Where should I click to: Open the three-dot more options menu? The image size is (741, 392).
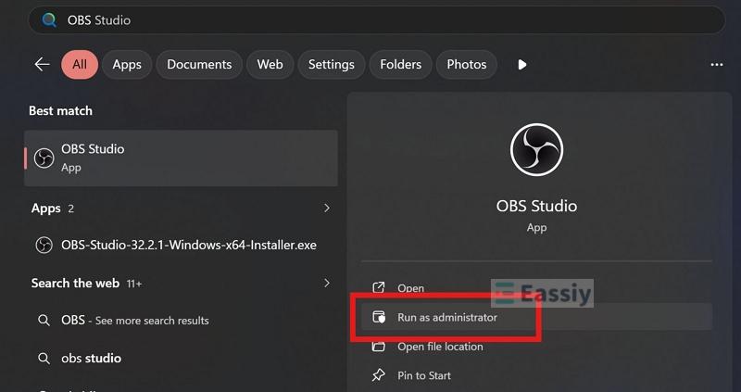pyautogui.click(x=716, y=65)
